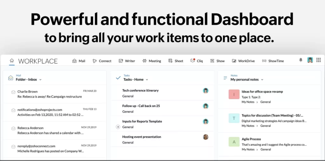325x161 pixels.
Task: Click subtask count badge 4 on Reports Template
Action: tap(118, 127)
